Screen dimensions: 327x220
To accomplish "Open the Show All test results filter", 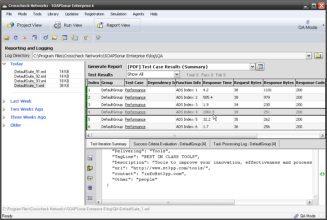I will click(x=177, y=74).
